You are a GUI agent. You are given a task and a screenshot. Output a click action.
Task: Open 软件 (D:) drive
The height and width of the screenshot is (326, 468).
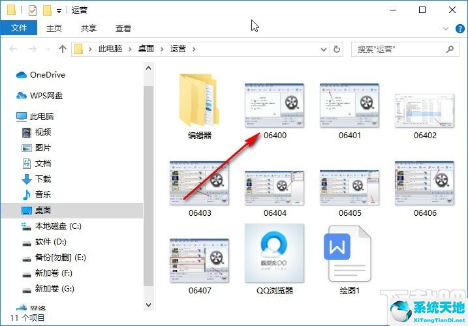point(44,242)
